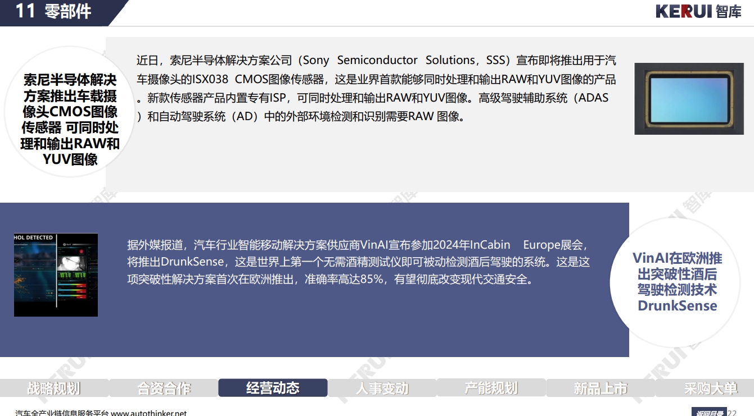Click the KERUI 智库 logo
This screenshot has height=416, width=754.
pyautogui.click(x=699, y=11)
